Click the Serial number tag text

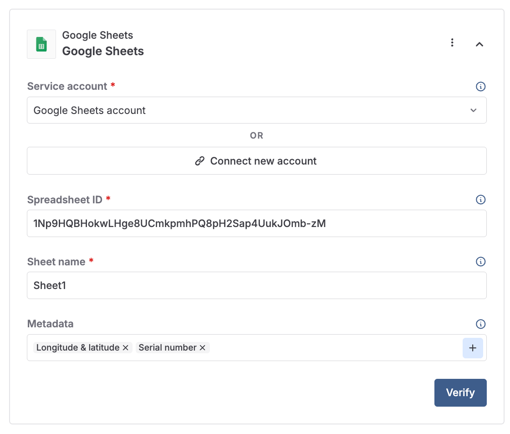168,347
